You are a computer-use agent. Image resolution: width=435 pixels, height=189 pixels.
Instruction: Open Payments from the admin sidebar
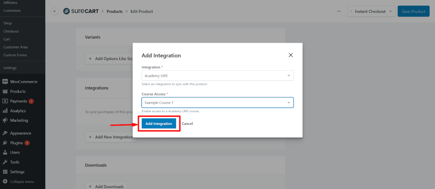[5, 101]
